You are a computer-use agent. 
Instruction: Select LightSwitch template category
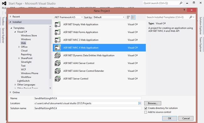[x=24, y=81]
